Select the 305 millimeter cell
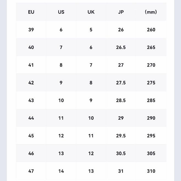This screenshot has height=181, width=181. (151, 153)
